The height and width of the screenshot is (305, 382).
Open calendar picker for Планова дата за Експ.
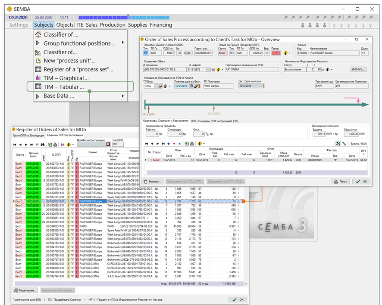click(x=191, y=86)
